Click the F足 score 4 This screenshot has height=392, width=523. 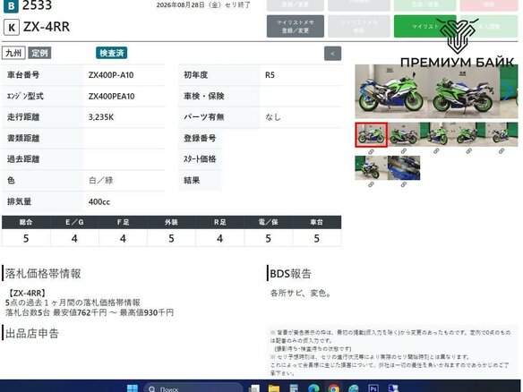[123, 238]
